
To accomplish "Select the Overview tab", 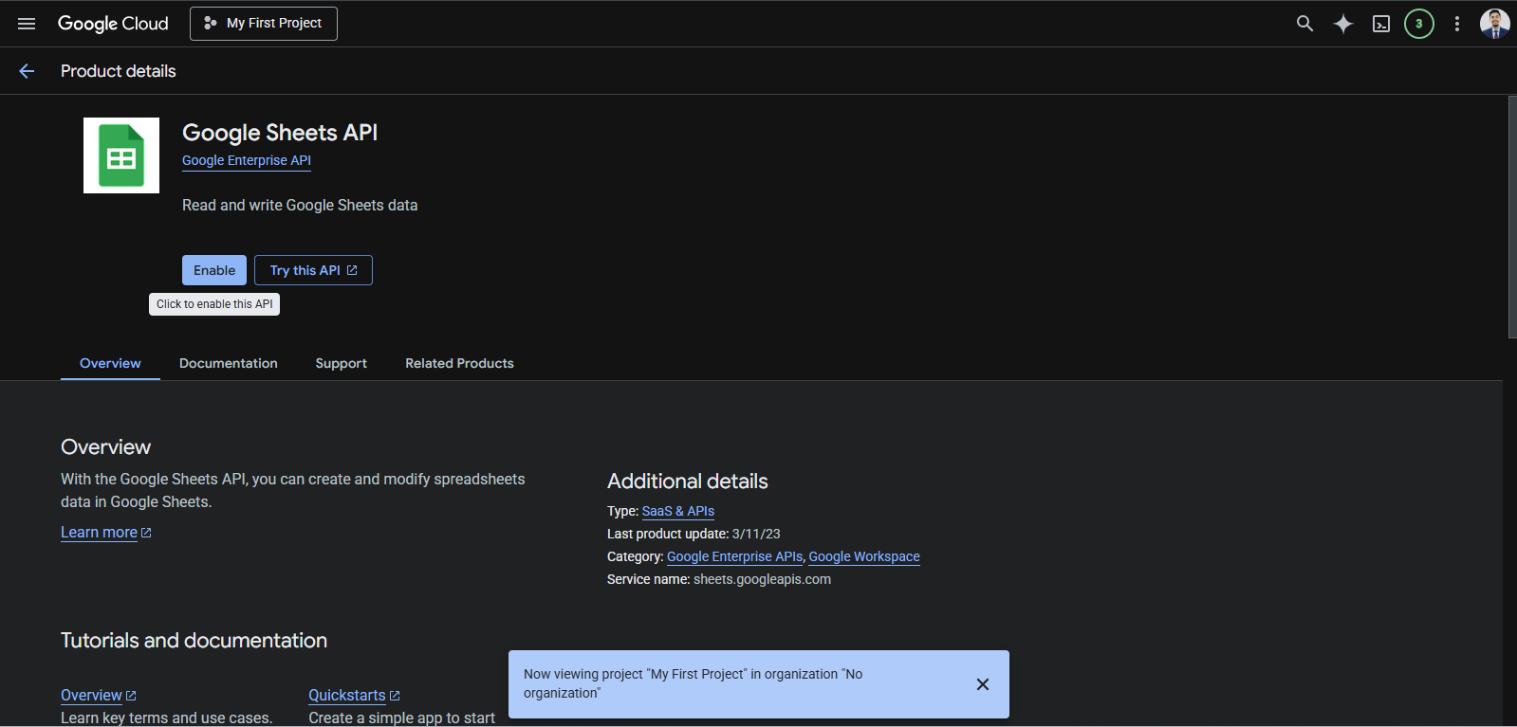I will pyautogui.click(x=110, y=363).
